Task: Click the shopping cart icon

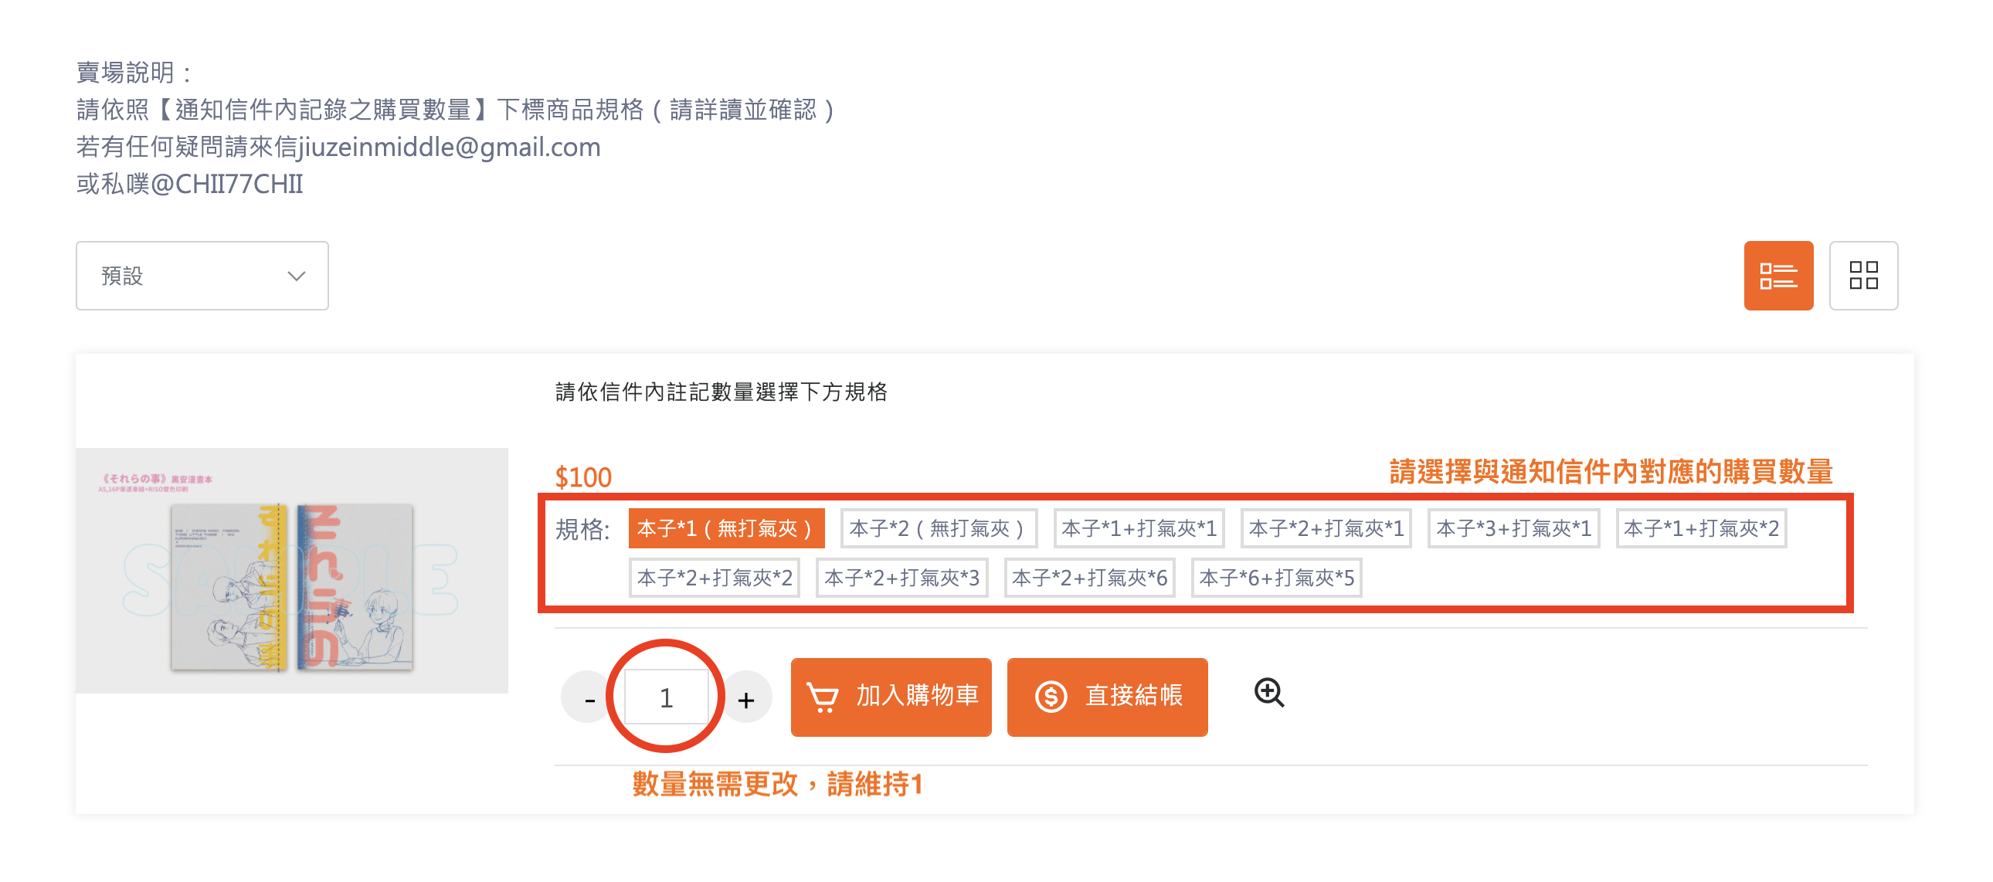Action: point(822,697)
